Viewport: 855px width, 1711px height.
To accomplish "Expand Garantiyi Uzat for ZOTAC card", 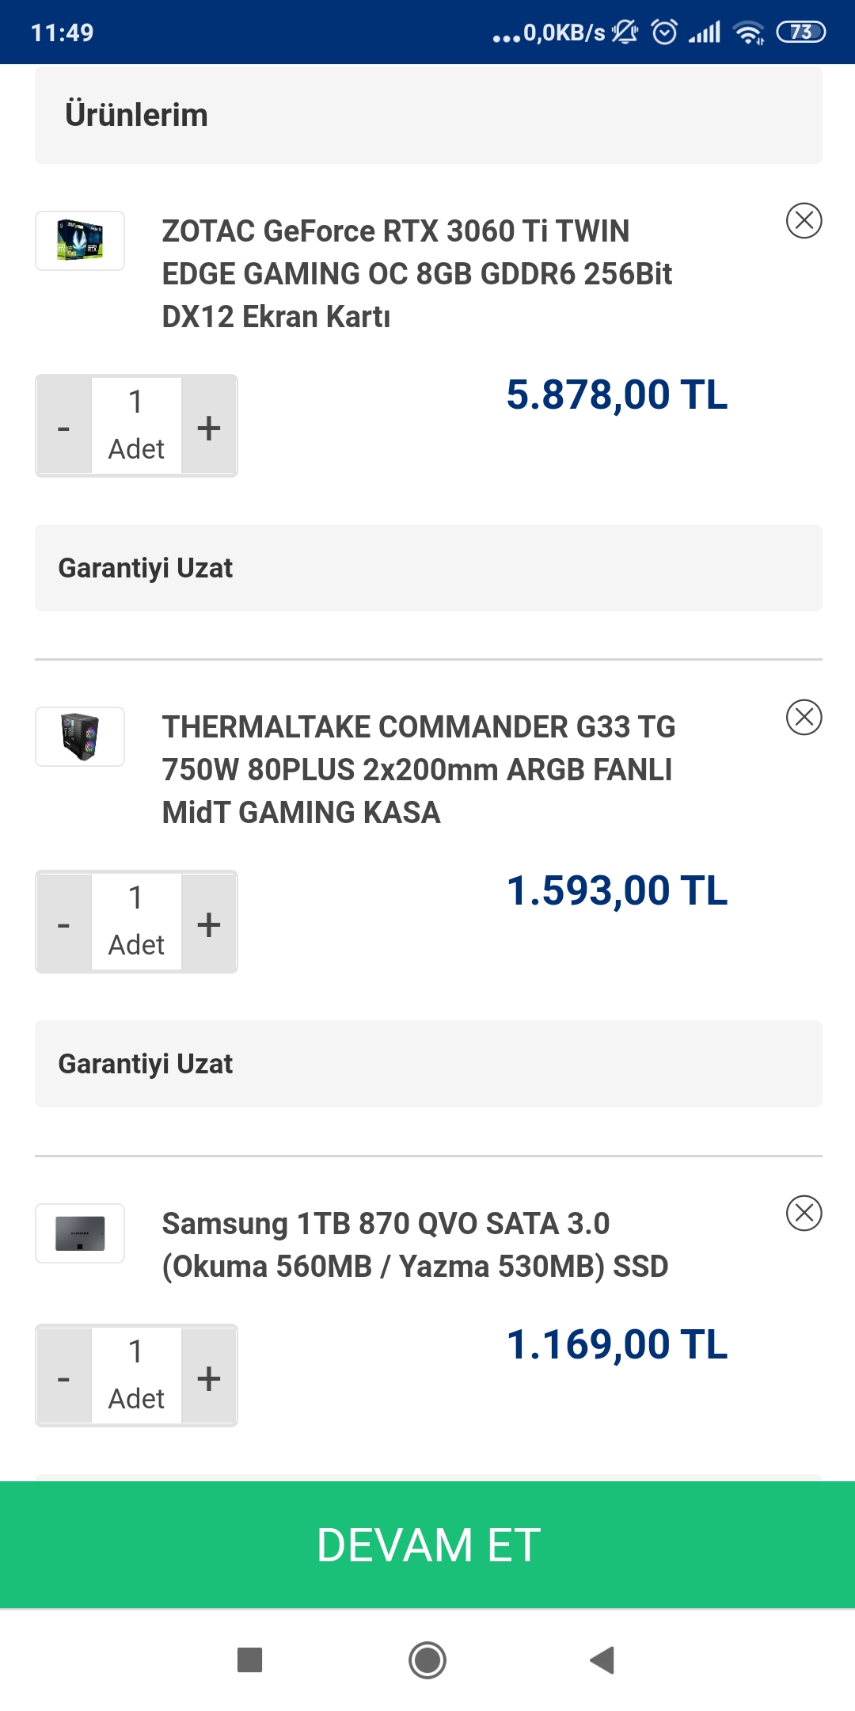I will 427,568.
